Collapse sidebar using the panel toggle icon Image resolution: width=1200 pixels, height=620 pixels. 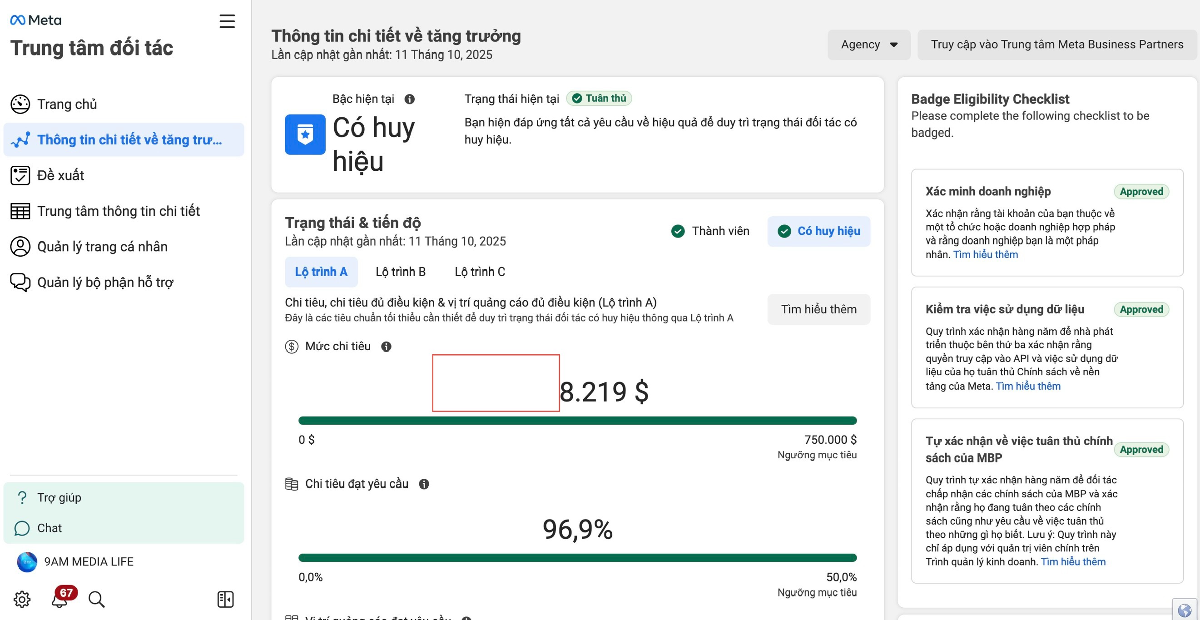[225, 599]
